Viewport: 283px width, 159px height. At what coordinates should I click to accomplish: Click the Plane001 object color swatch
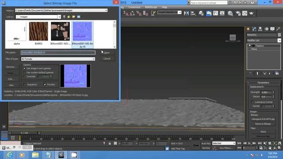tap(279, 35)
